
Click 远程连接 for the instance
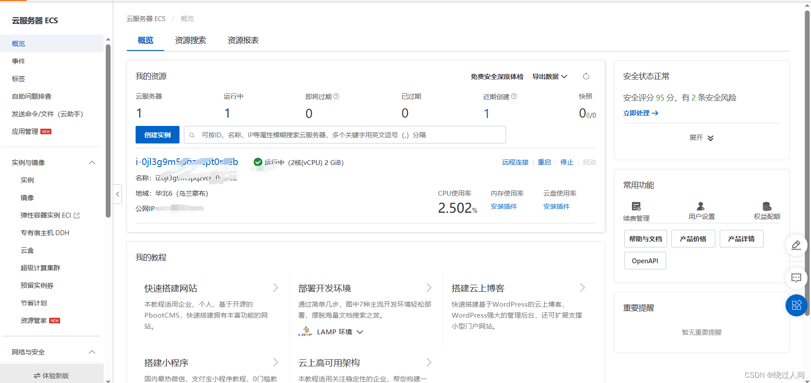point(515,162)
